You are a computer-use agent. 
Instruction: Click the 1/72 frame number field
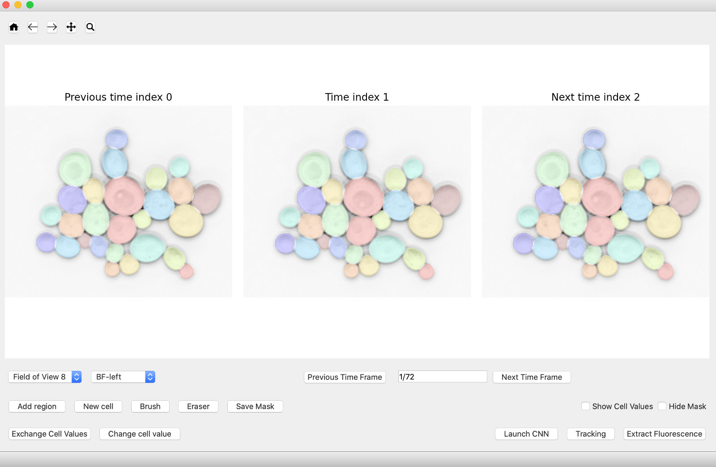point(442,377)
